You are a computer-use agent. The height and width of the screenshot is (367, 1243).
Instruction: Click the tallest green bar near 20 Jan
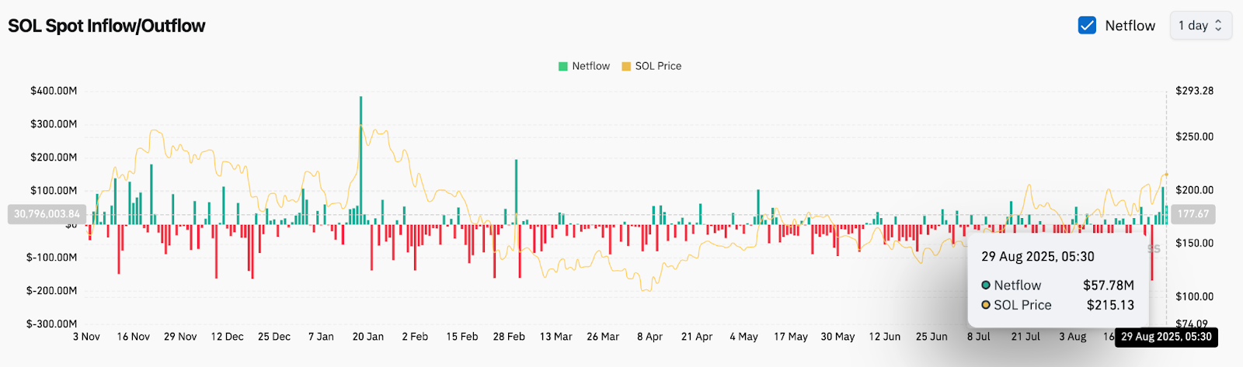tap(360, 155)
